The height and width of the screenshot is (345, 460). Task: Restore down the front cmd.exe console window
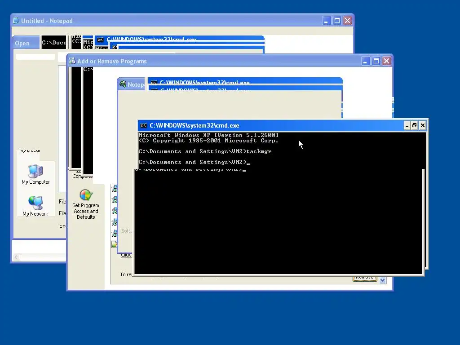414,126
